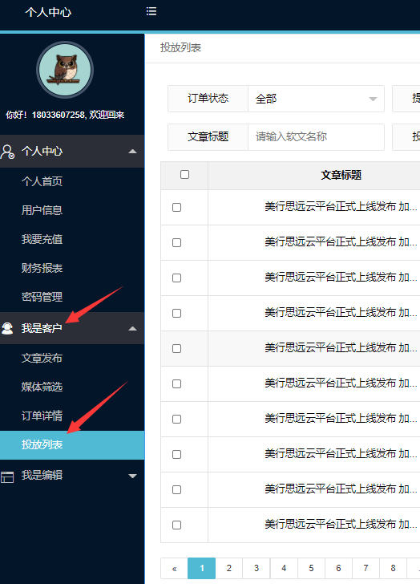Select 订单详情 sidebar entry
The height and width of the screenshot is (584, 420).
[x=42, y=416]
